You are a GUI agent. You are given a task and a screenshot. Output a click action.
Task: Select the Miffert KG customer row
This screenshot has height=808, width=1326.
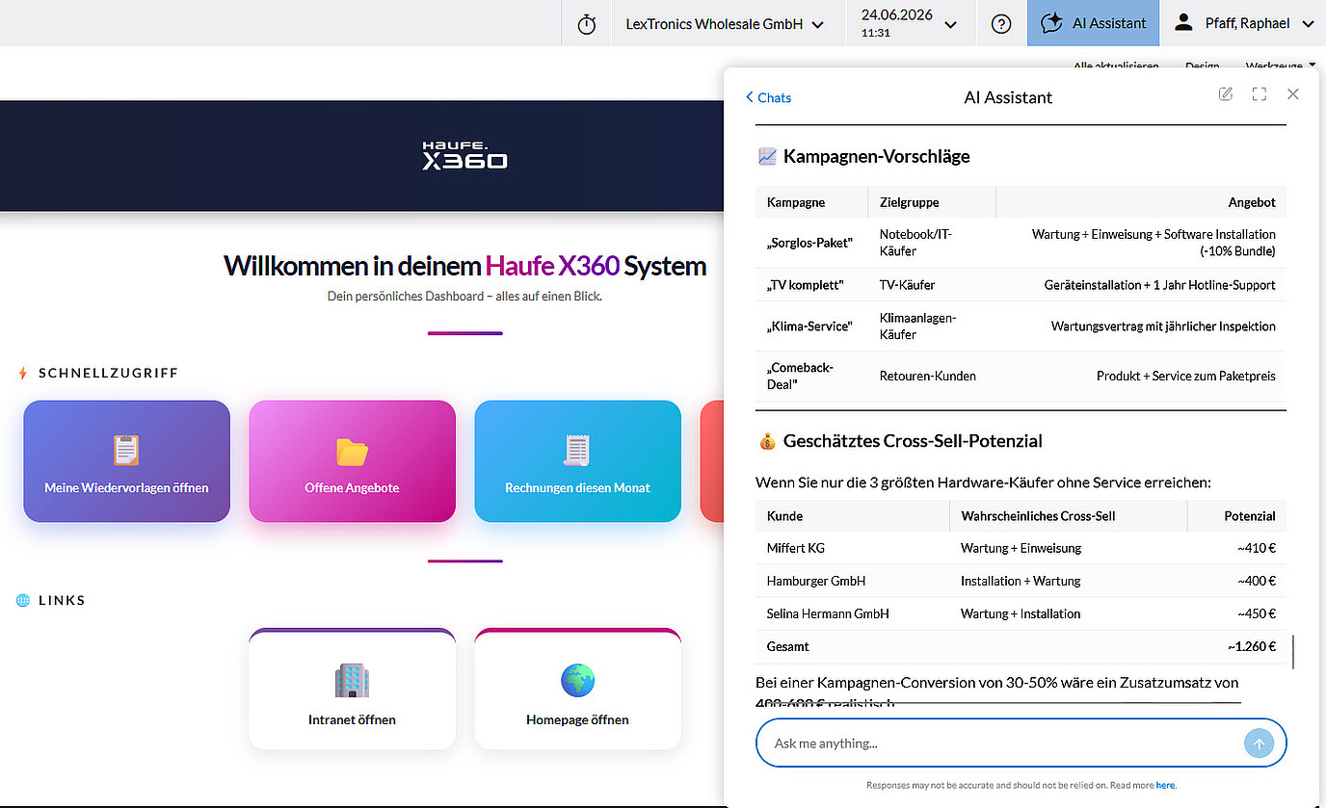tap(1021, 548)
